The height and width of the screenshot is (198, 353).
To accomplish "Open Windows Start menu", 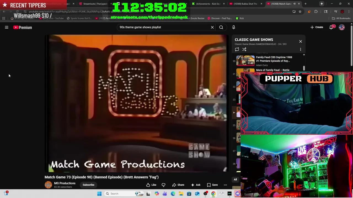I will point(99,194).
